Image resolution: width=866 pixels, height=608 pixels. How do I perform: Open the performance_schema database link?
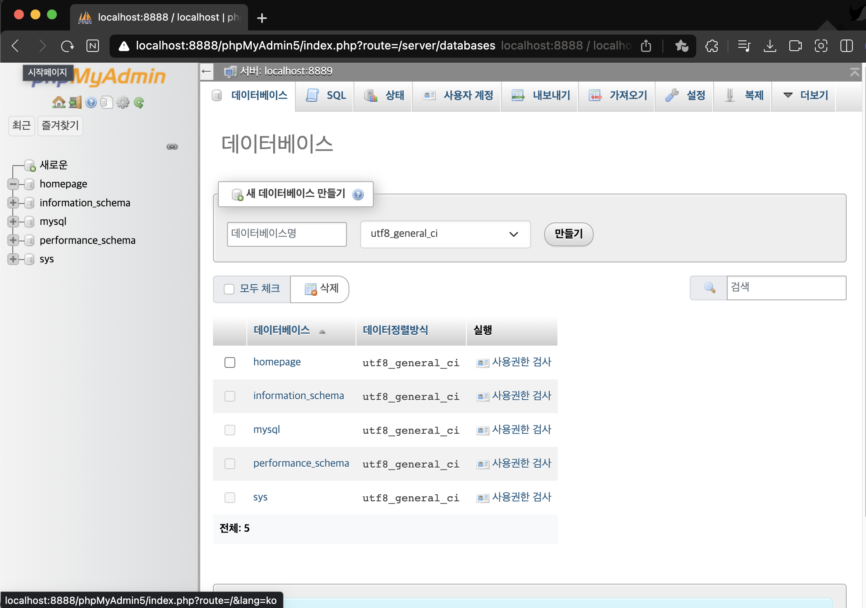(301, 463)
